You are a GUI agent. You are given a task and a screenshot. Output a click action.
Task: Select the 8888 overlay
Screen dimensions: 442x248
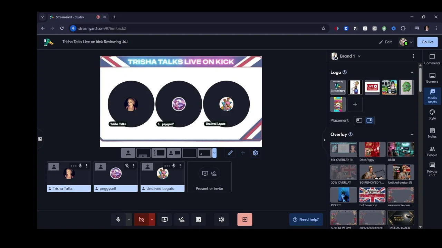click(401, 149)
